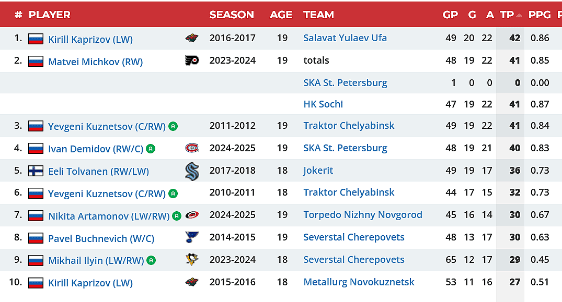The width and height of the screenshot is (562, 302).
Task: Click the Carolina Hurricanes logo beside Nikita Artamonov
Action: [x=192, y=215]
